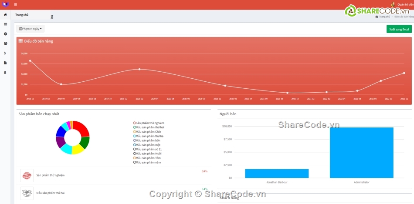Open the single user icon in sidebar
This screenshot has height=204, width=414.
click(5, 72)
